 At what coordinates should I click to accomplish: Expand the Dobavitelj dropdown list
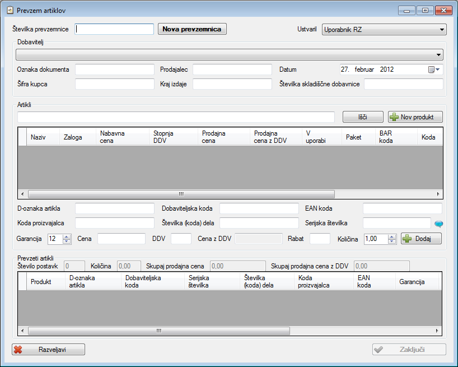(438, 55)
